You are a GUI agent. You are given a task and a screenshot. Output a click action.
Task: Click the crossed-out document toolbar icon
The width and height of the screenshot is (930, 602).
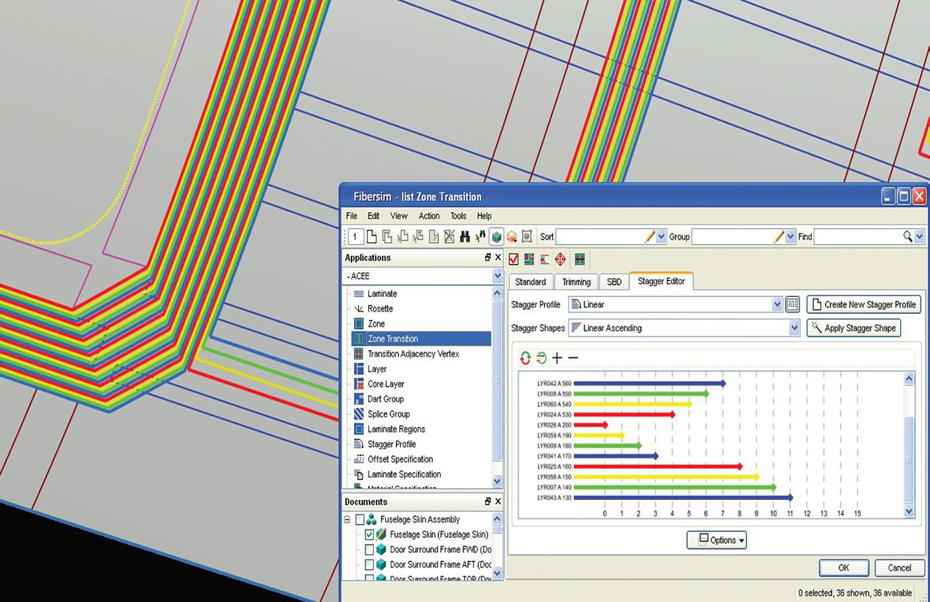coord(449,237)
